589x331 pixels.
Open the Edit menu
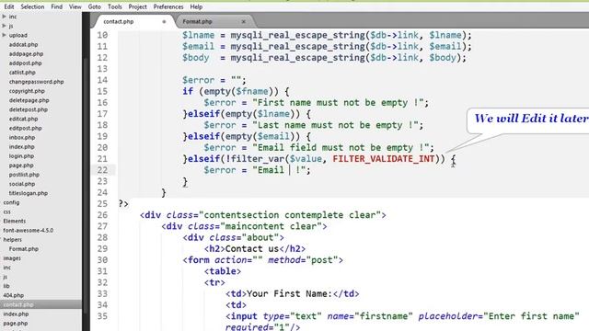[x=9, y=6]
